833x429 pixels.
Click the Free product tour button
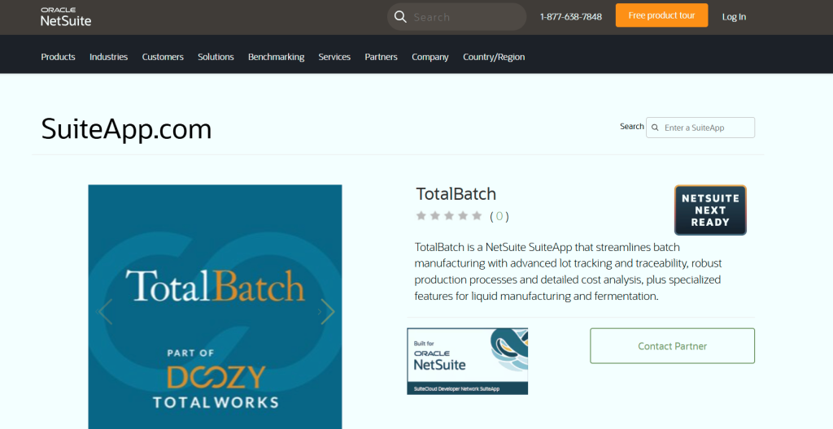661,15
